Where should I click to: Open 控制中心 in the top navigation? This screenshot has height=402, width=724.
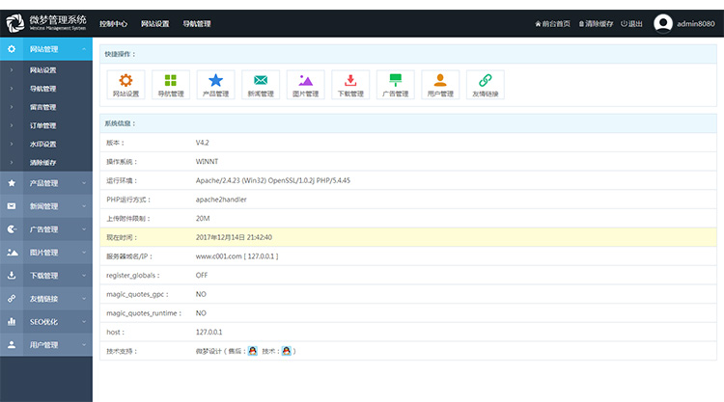click(x=114, y=23)
